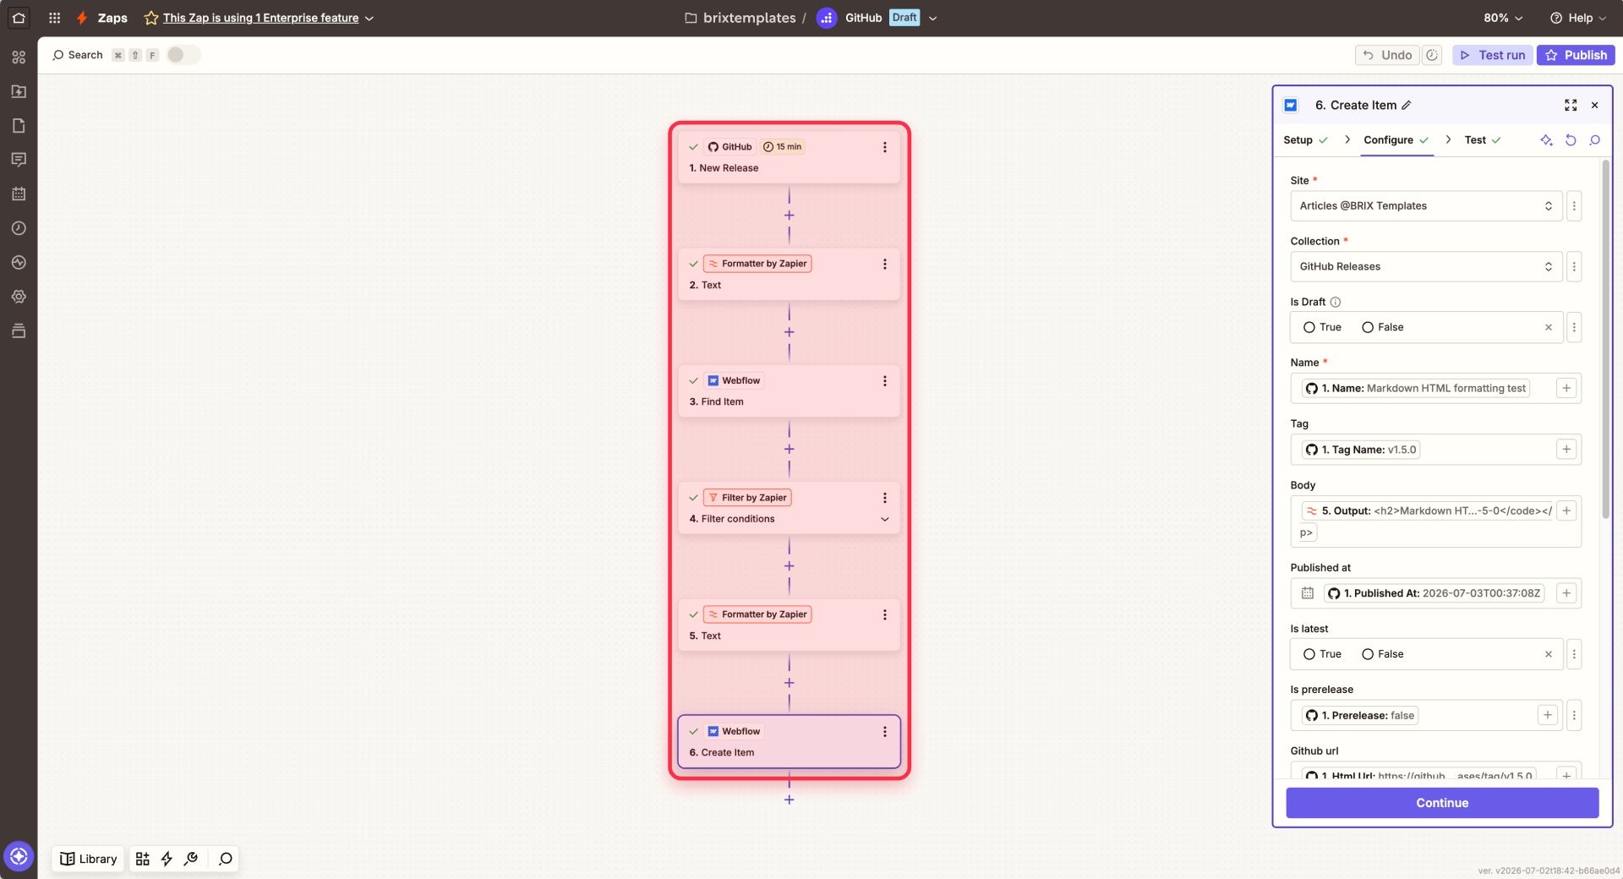Open the zoom level 80% dropdown
Viewport: 1623px width, 879px height.
click(x=1503, y=18)
